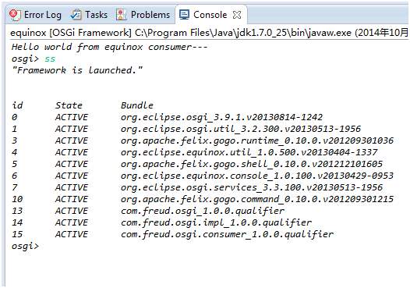Click the ACTIVE state of bundle id 15

pos(72,234)
